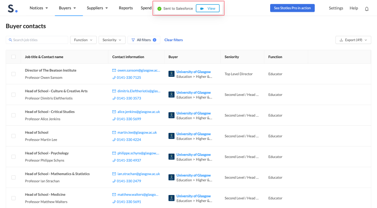Click email icon for Alice Jenkins
The image size is (377, 208).
coord(114,112)
